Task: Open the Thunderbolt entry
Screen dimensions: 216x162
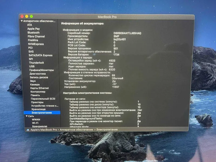Action: (x=36, y=63)
